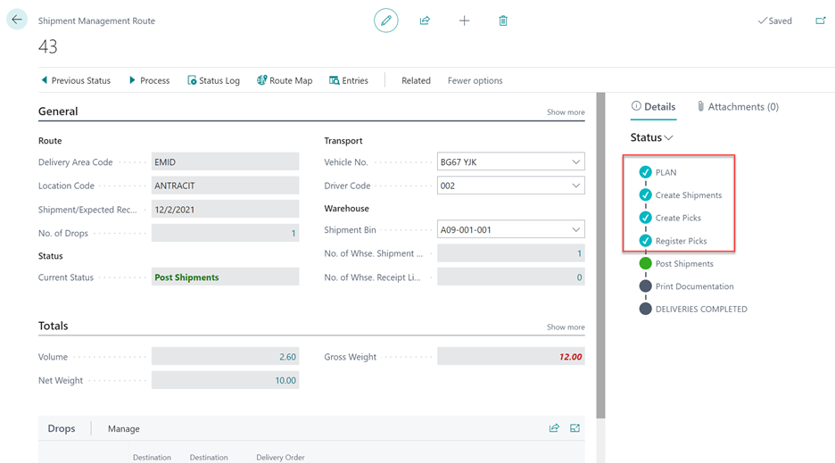Viewport: 835px width, 463px height.
Task: Open the Driver Code dropdown
Action: 575,186
